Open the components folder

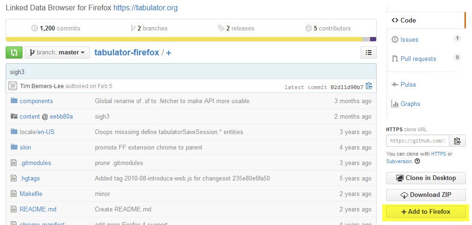[36, 101]
